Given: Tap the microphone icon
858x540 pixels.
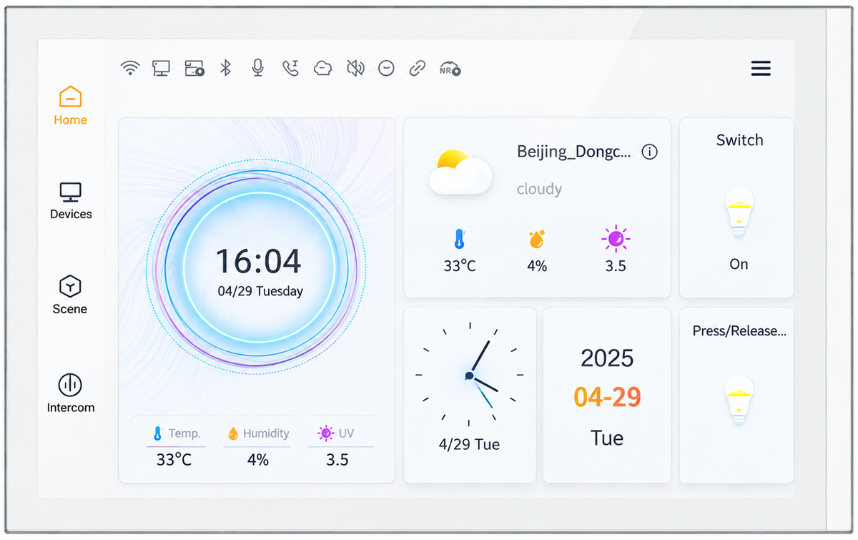Looking at the screenshot, I should 258,68.
